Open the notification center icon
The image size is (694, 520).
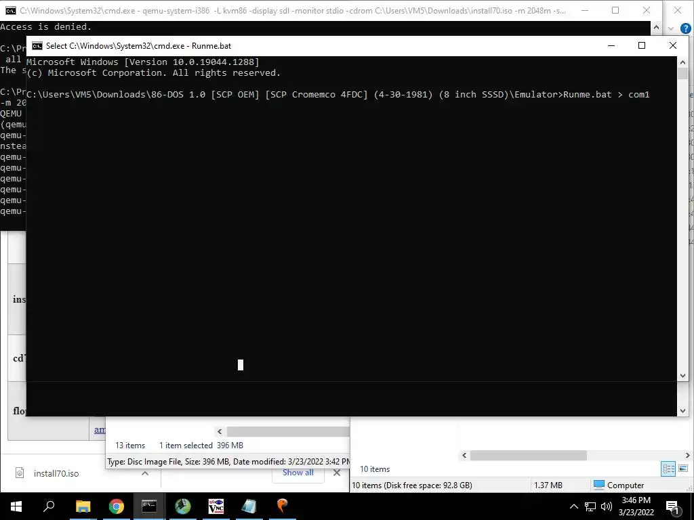[x=672, y=507]
